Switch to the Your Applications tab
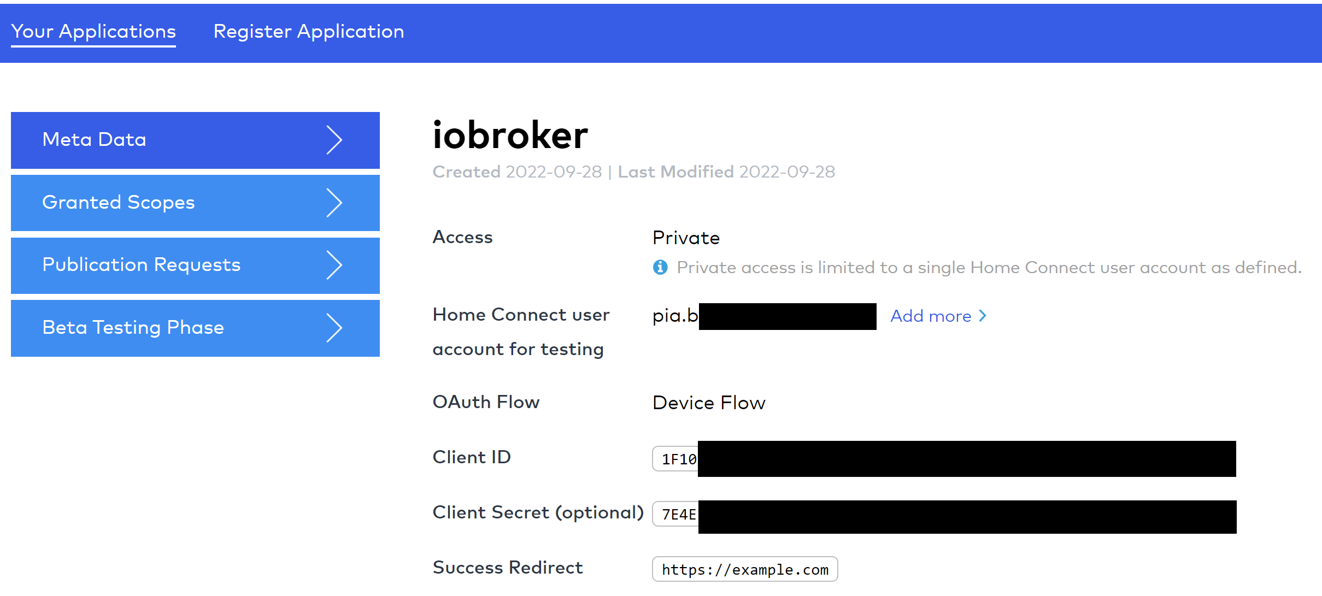1322x596 pixels. [93, 32]
